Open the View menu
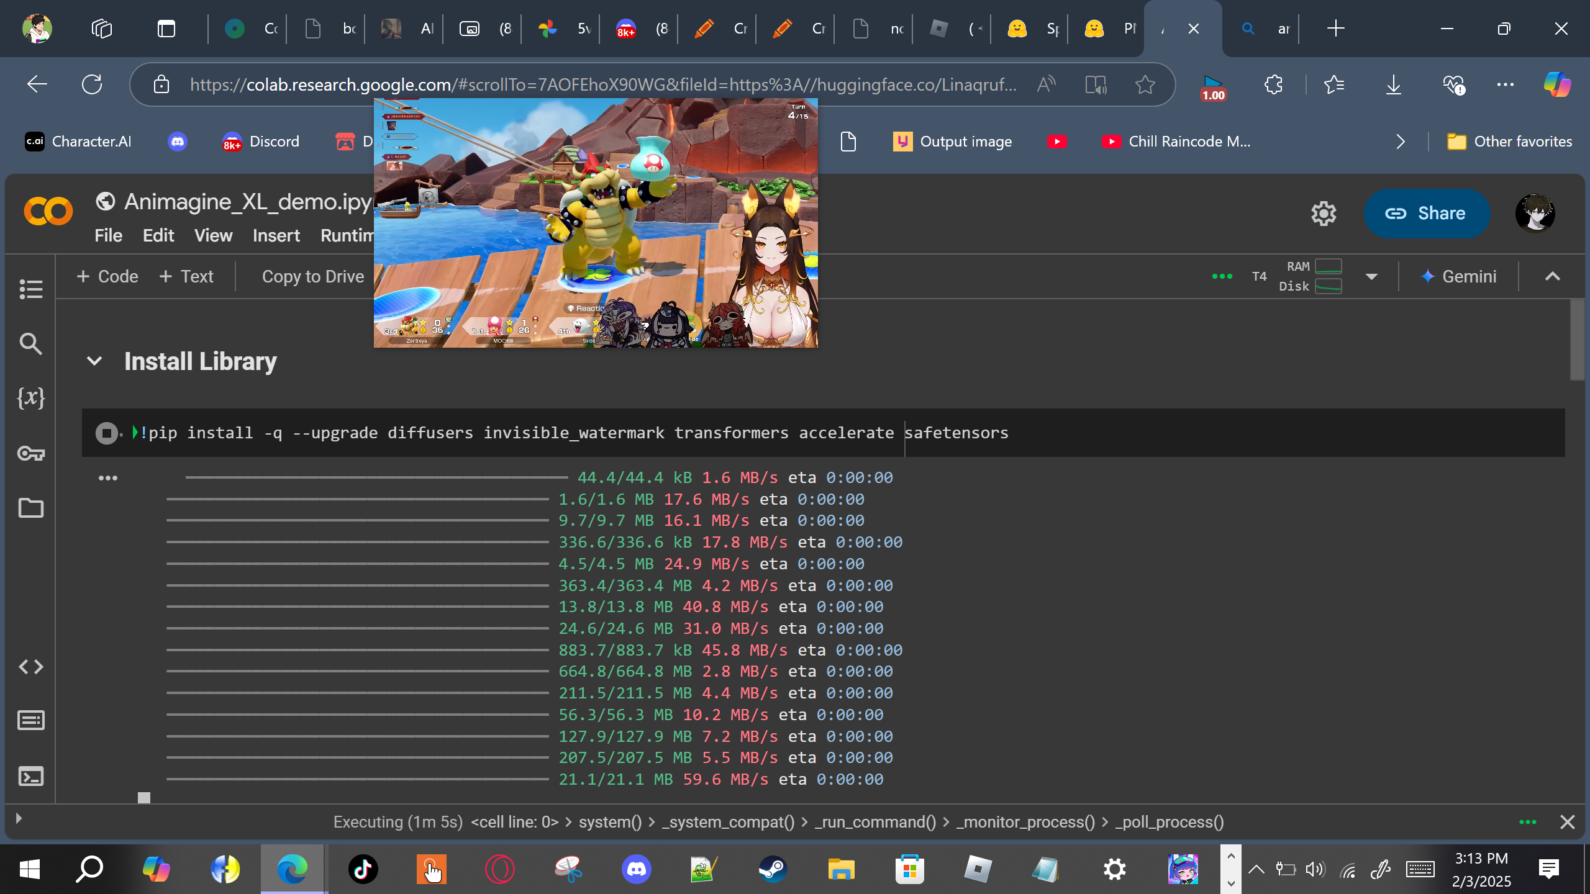This screenshot has height=894, width=1590. point(213,236)
